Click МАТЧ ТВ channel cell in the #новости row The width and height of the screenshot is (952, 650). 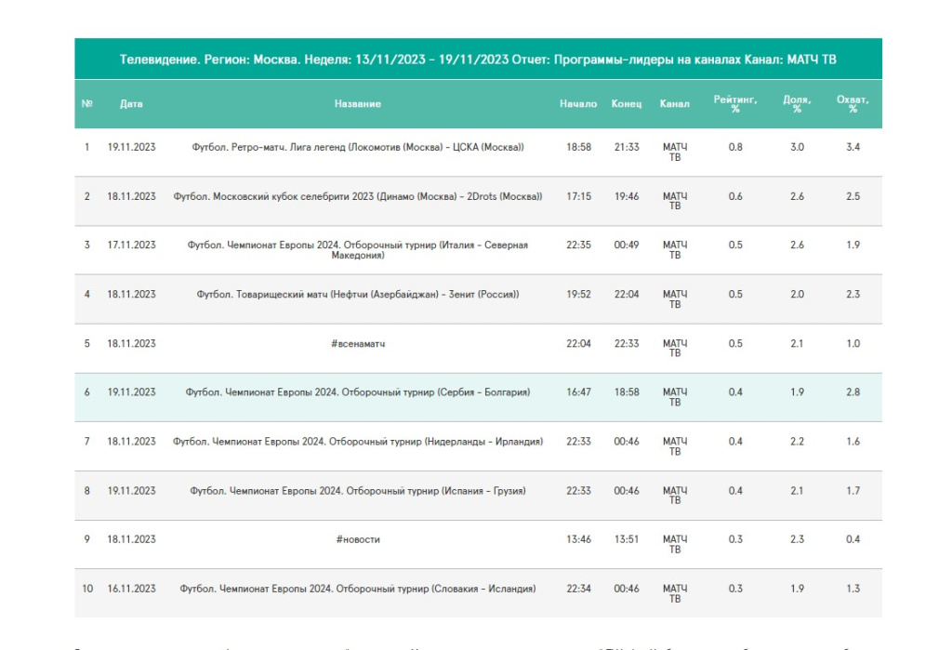(675, 544)
